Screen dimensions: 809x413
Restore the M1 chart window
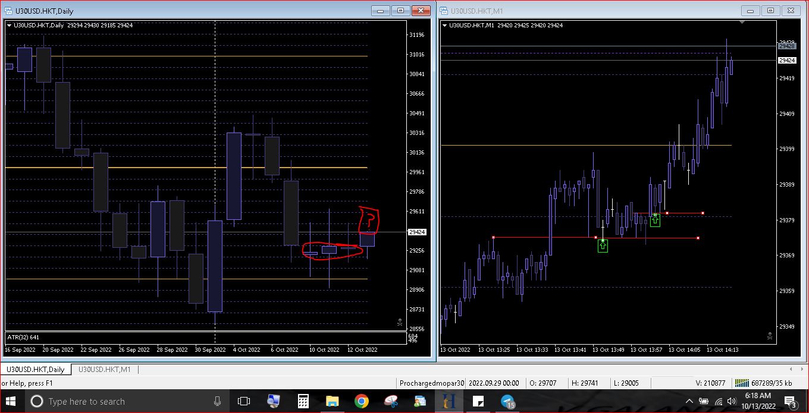[x=770, y=11]
